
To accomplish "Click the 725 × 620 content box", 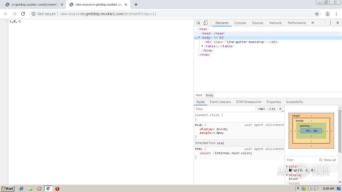I will point(311,131).
